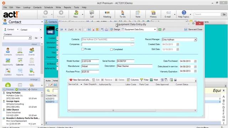The image size is (228, 128).
Task: Click the Radius button in sidebar
Action: pos(32,89)
